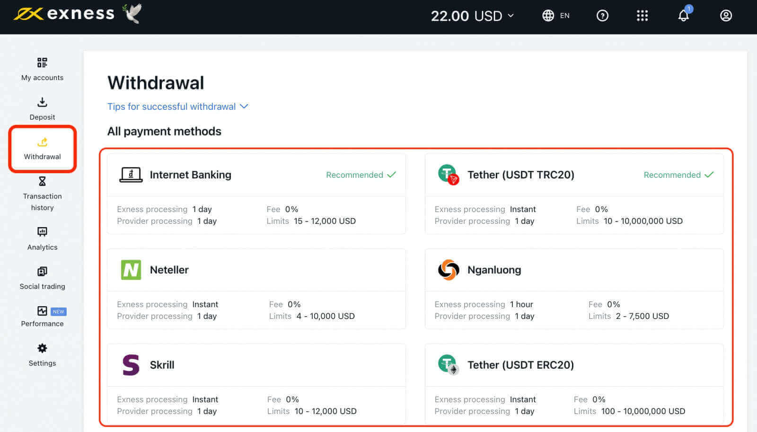Screen dimensions: 757x432
Task: Click the Exness logo
Action: click(64, 14)
